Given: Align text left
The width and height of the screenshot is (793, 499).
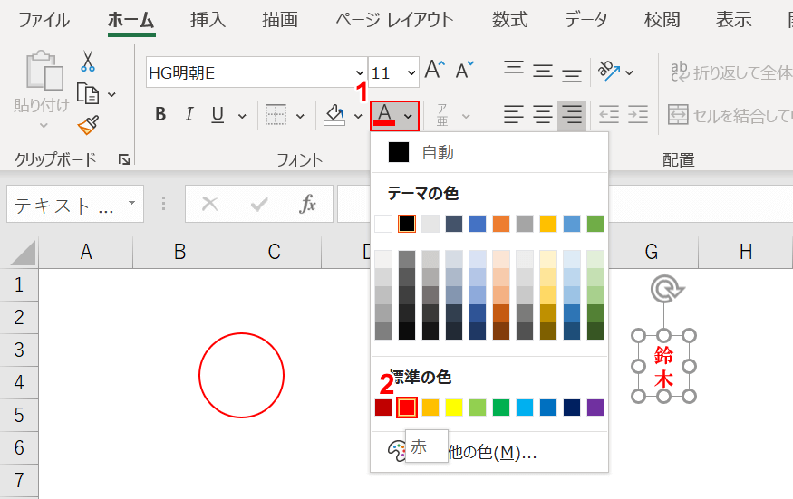Looking at the screenshot, I should coord(513,115).
